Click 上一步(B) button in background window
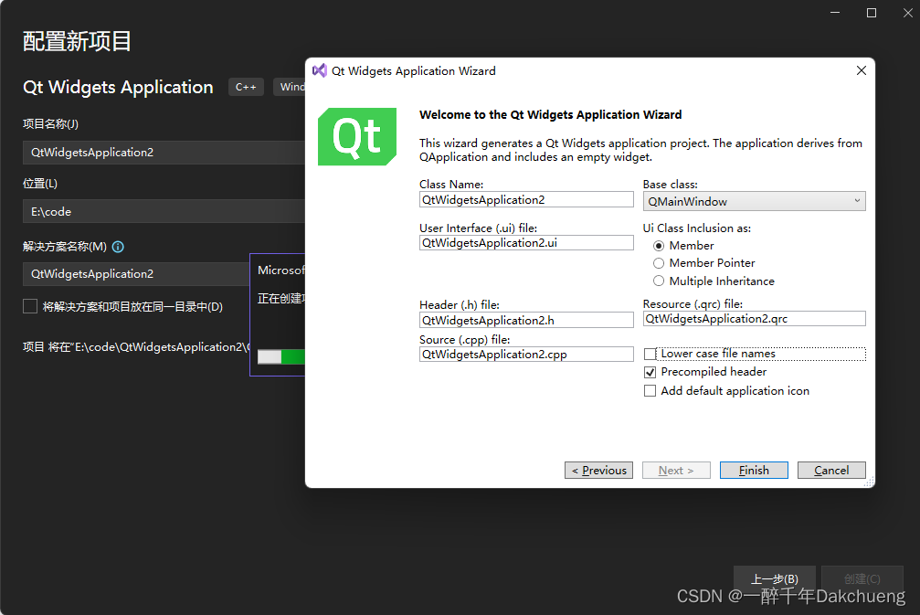The image size is (920, 615). [x=775, y=578]
